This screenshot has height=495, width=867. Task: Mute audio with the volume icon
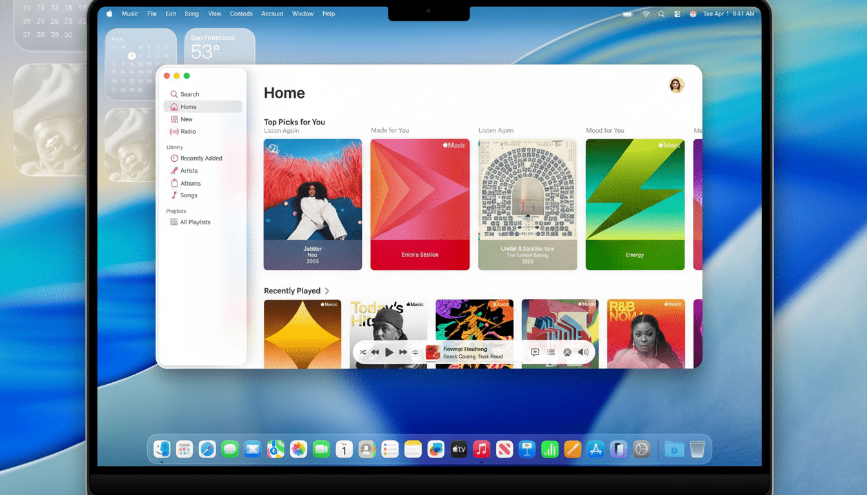583,352
